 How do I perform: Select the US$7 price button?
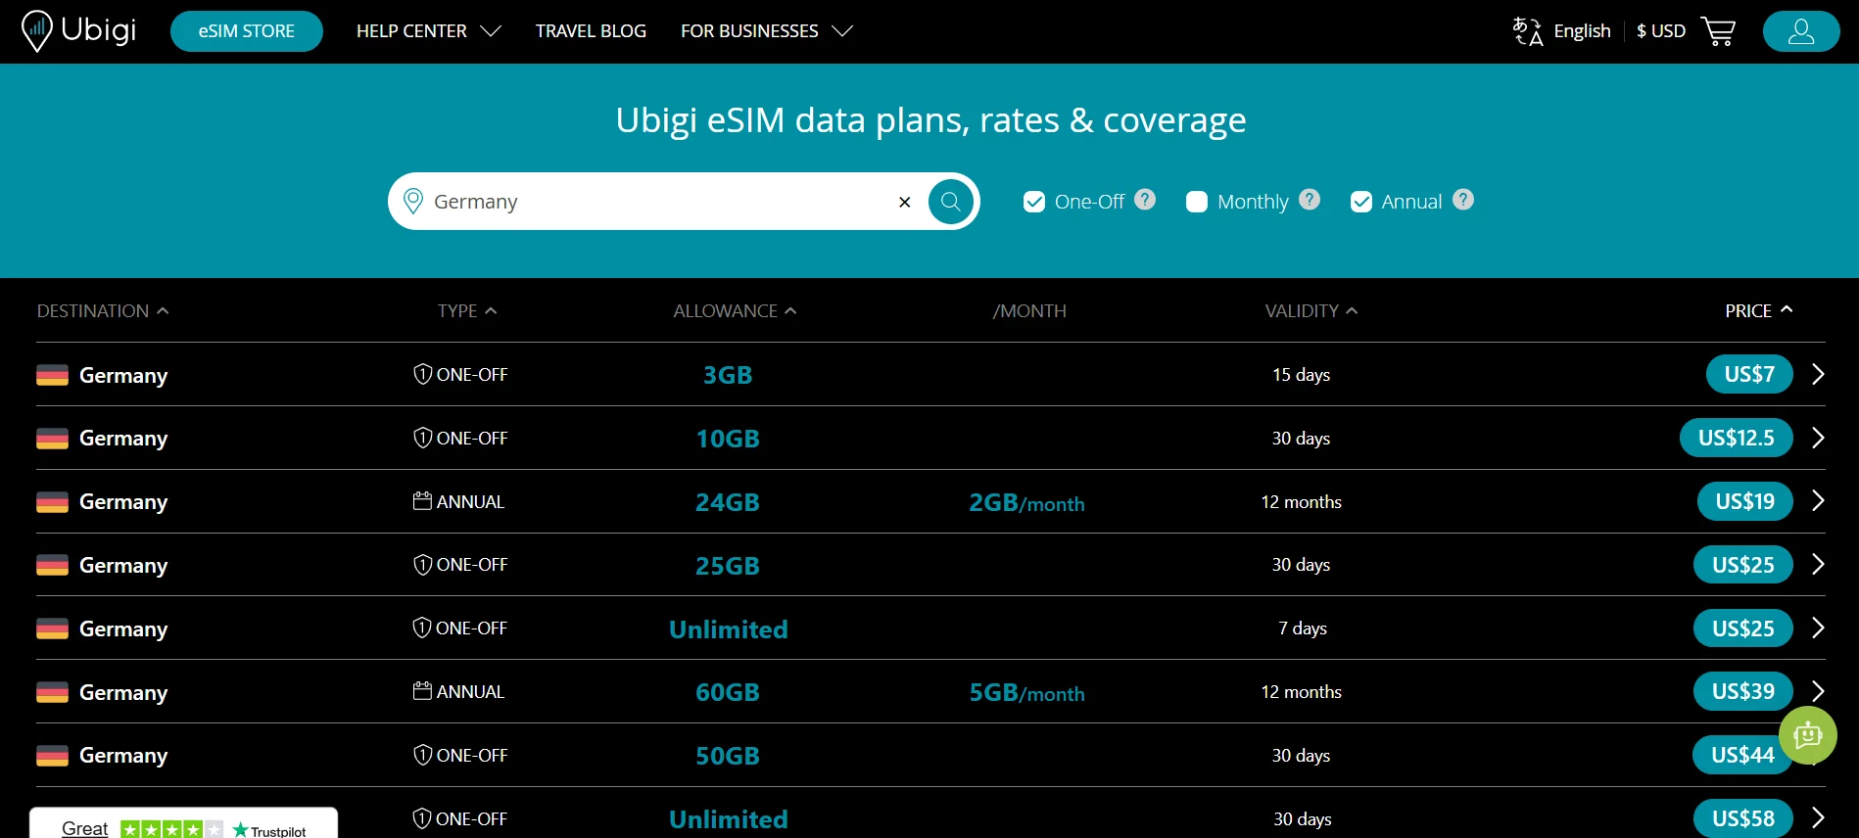tap(1749, 374)
